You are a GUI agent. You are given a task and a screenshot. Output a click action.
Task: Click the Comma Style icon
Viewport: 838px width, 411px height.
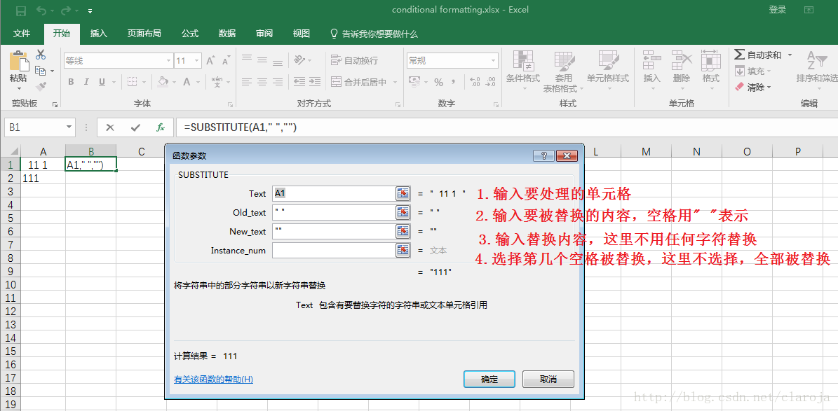[x=454, y=82]
